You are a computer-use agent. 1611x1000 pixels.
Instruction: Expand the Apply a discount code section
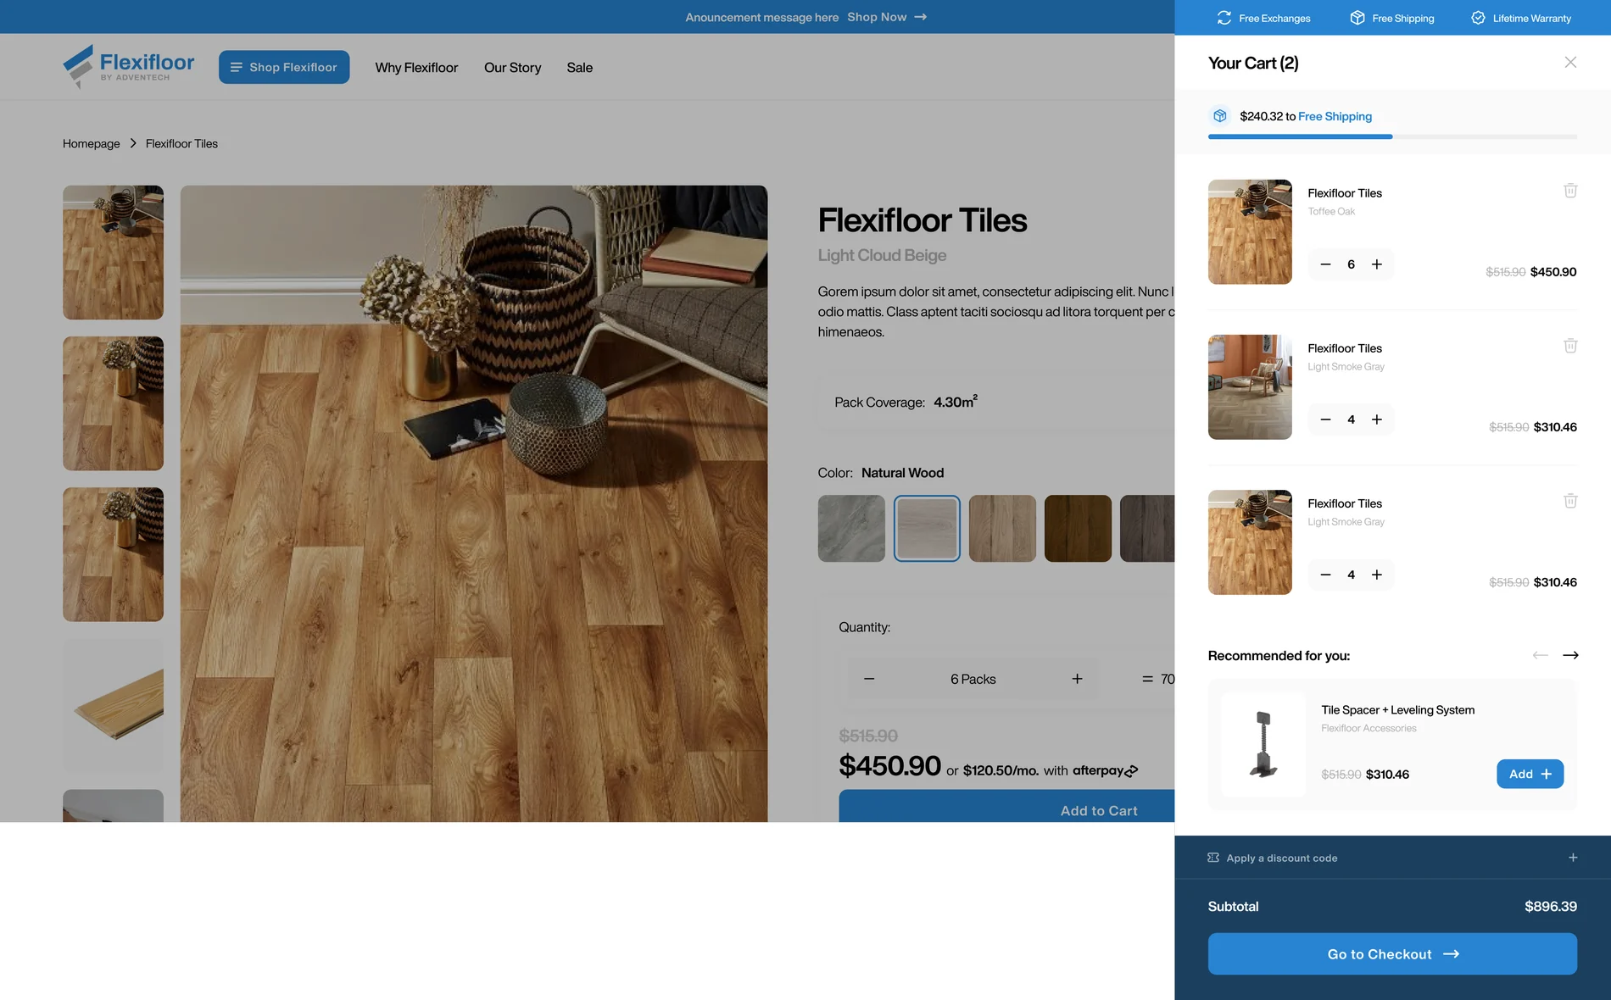tap(1392, 858)
